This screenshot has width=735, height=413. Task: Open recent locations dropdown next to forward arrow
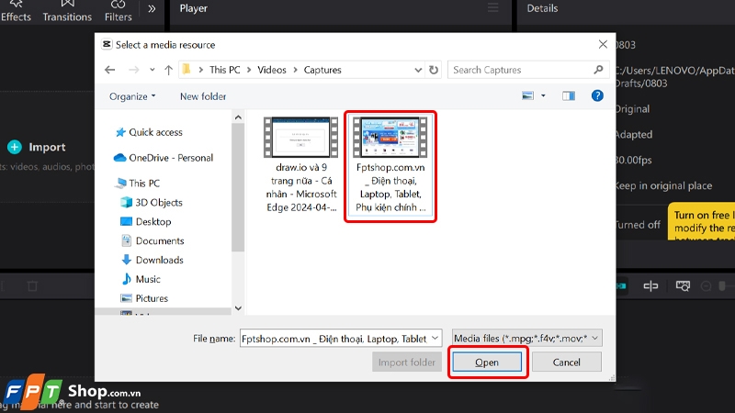(x=152, y=70)
